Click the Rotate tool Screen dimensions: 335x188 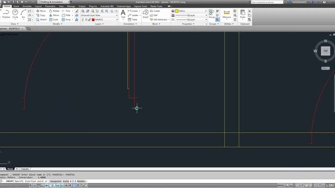54,11
